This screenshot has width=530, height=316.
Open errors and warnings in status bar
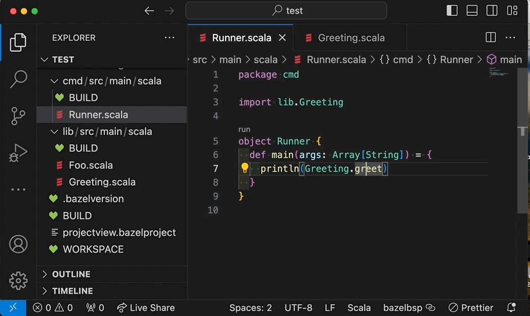point(53,307)
